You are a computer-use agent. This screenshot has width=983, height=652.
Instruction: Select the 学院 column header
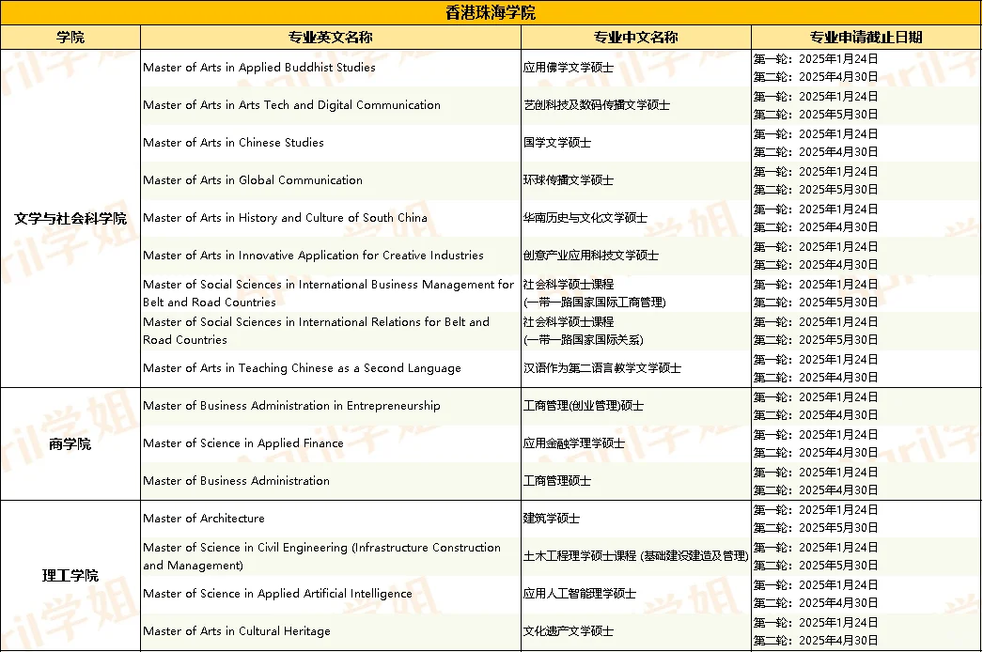point(70,37)
